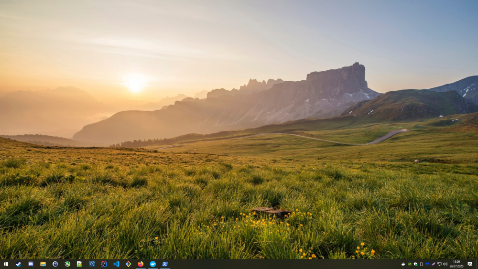
Task: Open File Explorer from the taskbar
Action: (43, 264)
